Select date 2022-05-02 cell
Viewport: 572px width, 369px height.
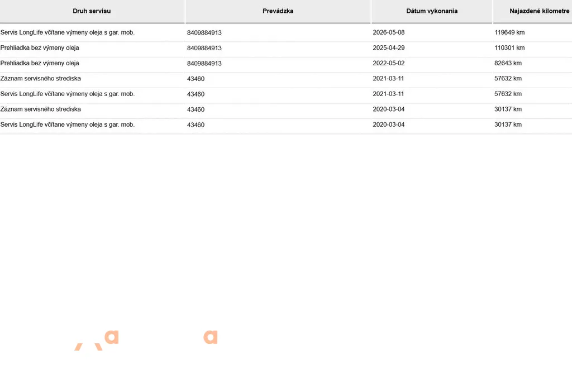(389, 63)
